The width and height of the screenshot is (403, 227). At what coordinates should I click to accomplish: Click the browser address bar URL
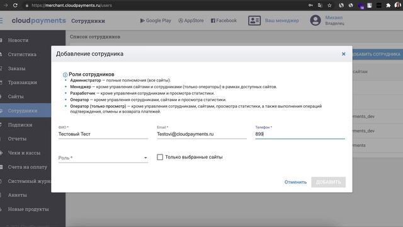[x=72, y=6]
